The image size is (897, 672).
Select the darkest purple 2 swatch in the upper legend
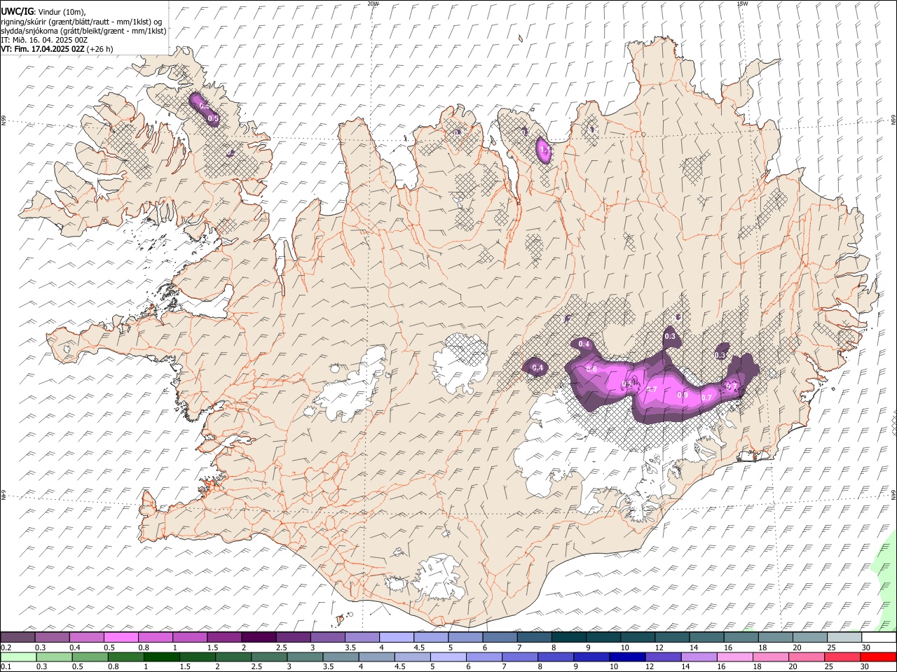tap(259, 638)
